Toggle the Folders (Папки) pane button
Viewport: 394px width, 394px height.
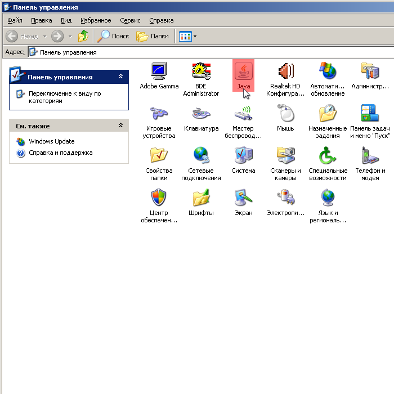[x=153, y=36]
